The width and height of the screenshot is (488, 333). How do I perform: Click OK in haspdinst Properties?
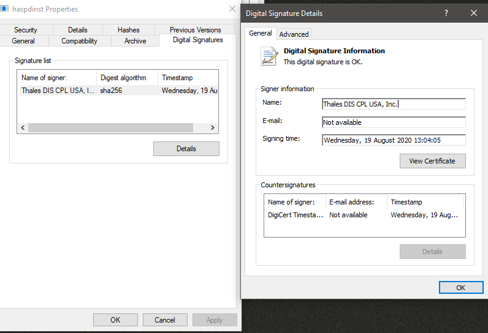[x=115, y=320]
